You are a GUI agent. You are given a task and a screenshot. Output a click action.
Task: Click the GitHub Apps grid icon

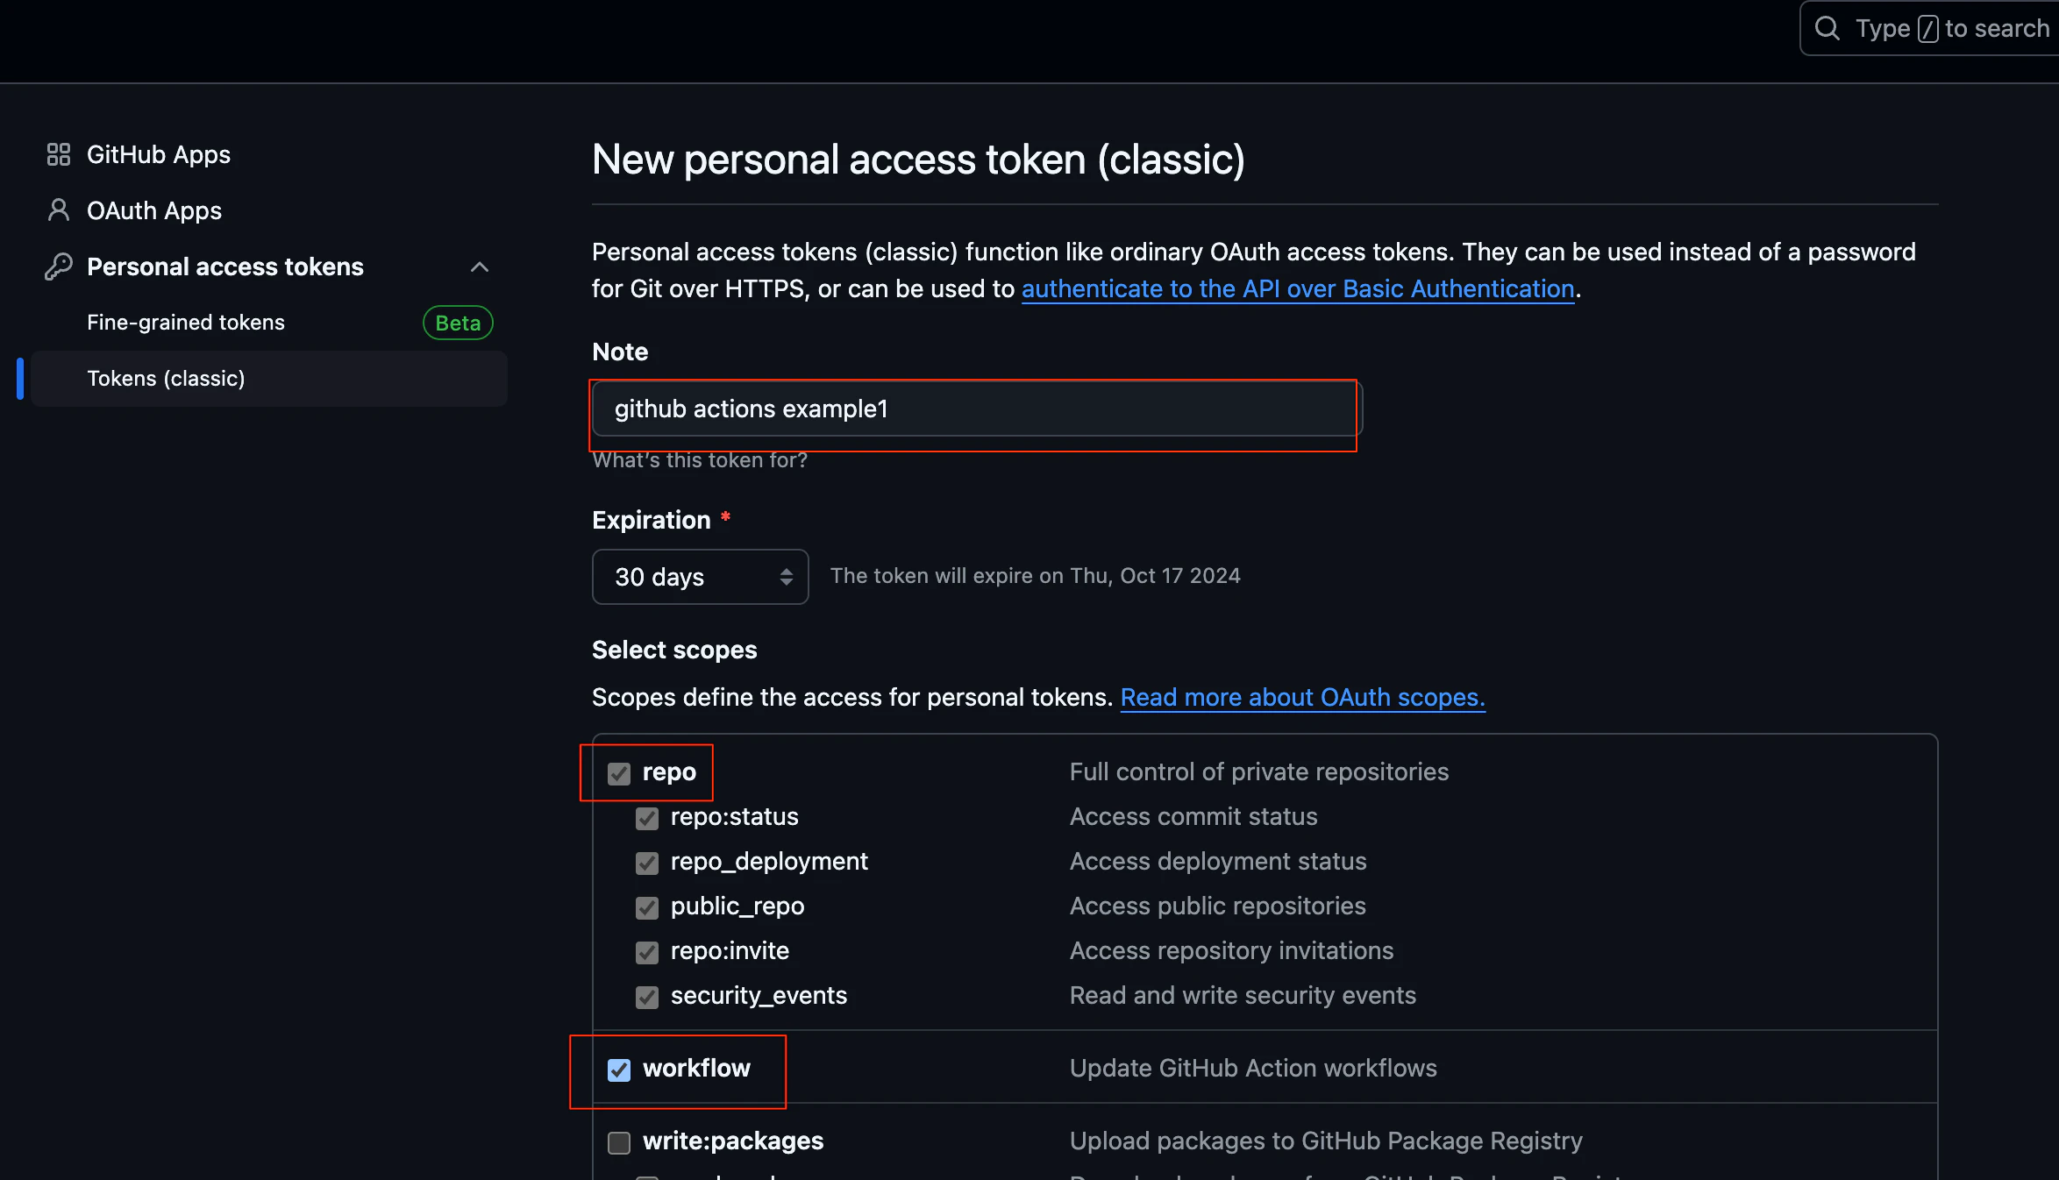(x=58, y=154)
